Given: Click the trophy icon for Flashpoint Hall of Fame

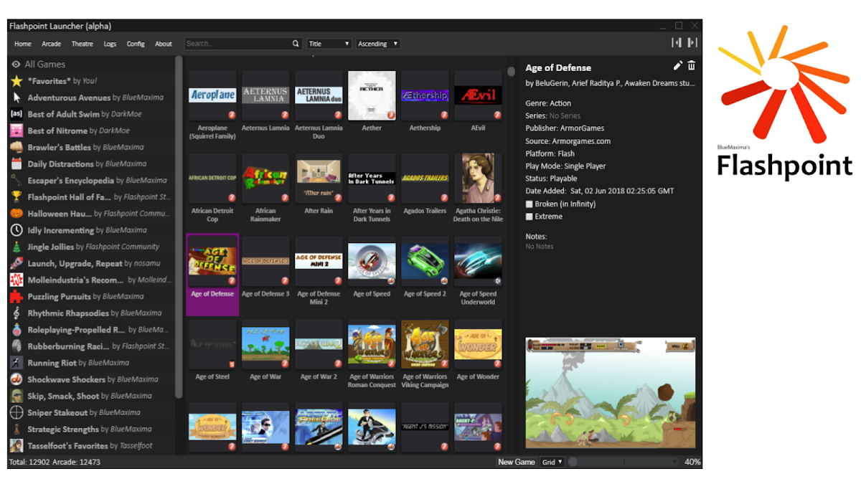Looking at the screenshot, I should tap(17, 197).
